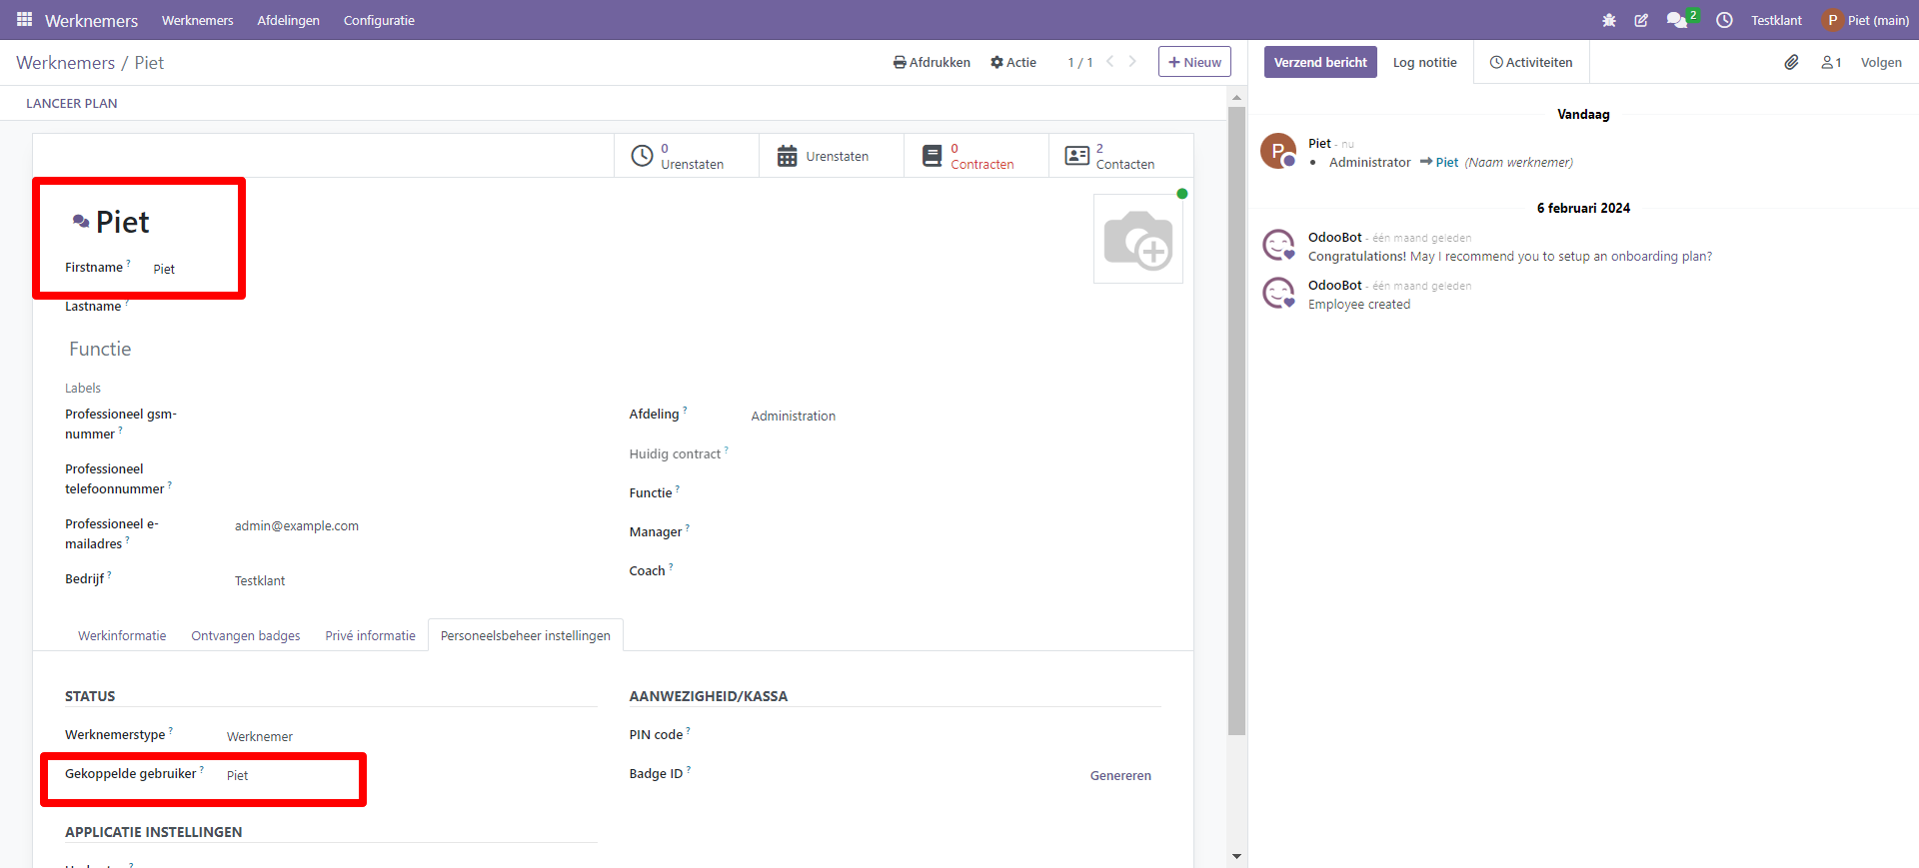The width and height of the screenshot is (1919, 868).
Task: Switch to Privé informatie tab
Action: [370, 635]
